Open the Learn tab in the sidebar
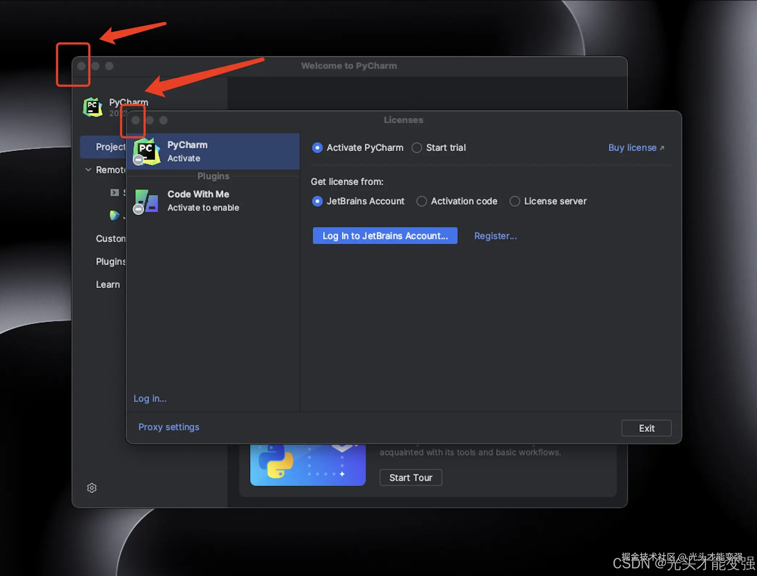 pos(108,285)
